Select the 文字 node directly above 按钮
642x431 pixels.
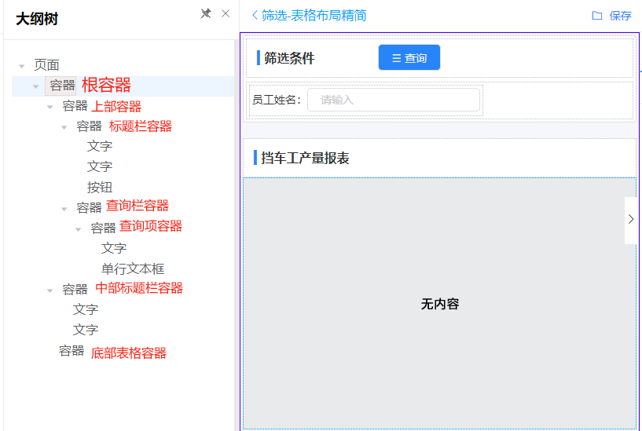pos(100,167)
